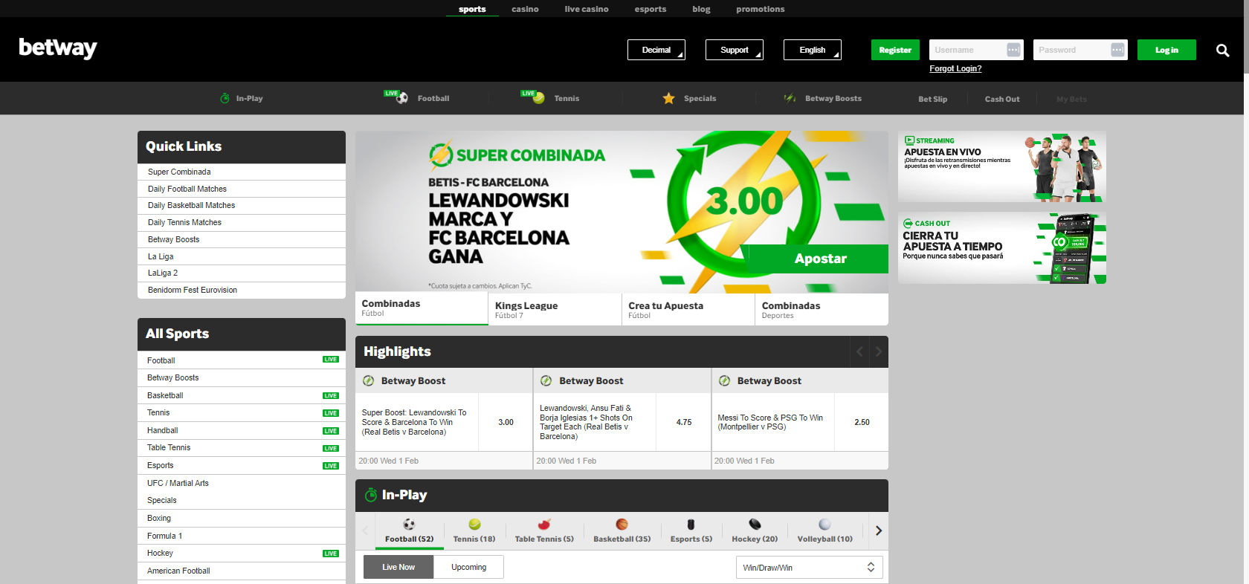Click the Apostar button on the banner
The image size is (1249, 584).
[x=820, y=259]
